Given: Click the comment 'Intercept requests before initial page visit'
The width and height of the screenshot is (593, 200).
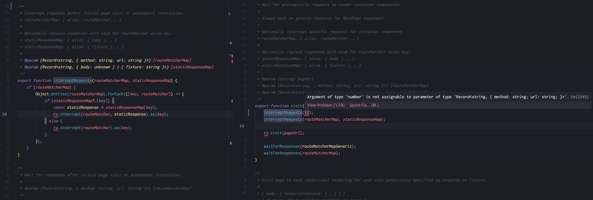Looking at the screenshot, I should [104, 13].
